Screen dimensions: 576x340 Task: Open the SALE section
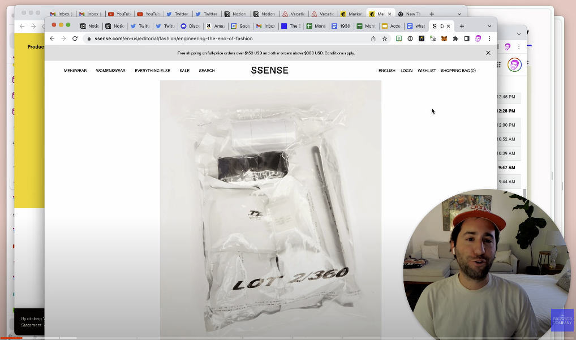[184, 71]
